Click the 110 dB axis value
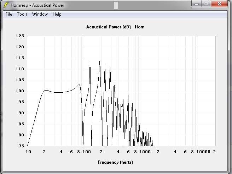 click(20, 69)
